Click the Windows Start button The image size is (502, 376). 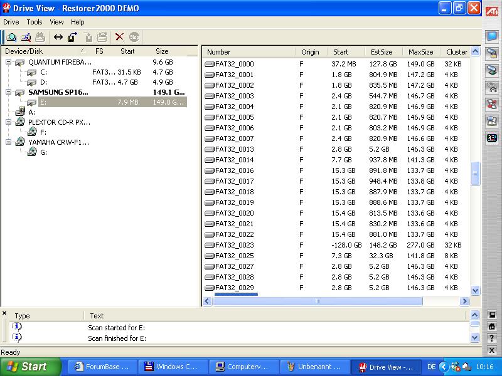[31, 367]
